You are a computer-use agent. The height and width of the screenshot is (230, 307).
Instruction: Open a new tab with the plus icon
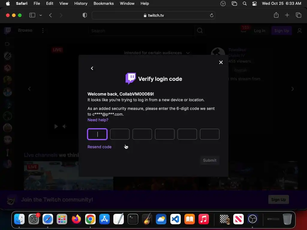tap(287, 15)
